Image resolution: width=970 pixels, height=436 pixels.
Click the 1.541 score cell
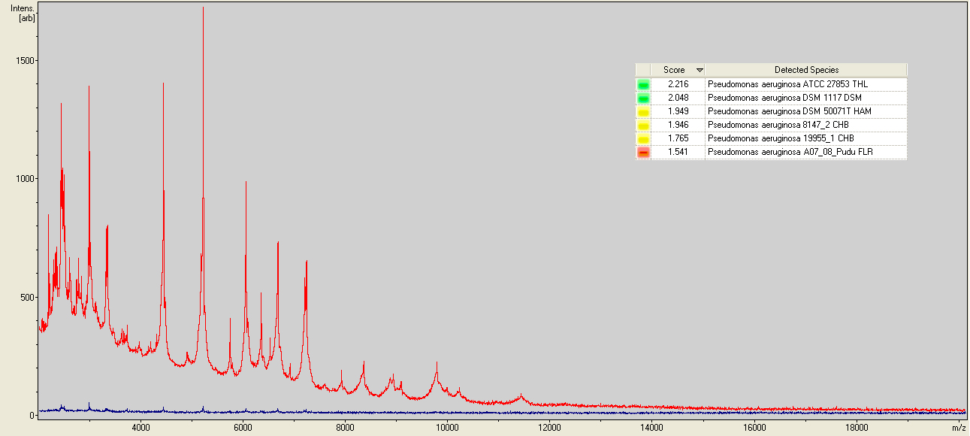tap(678, 153)
